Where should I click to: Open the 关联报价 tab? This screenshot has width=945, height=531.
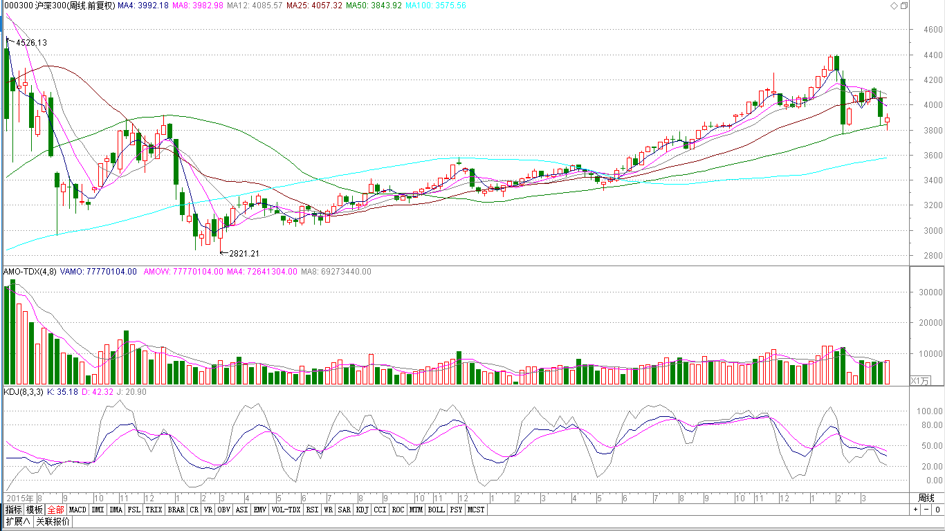[53, 521]
